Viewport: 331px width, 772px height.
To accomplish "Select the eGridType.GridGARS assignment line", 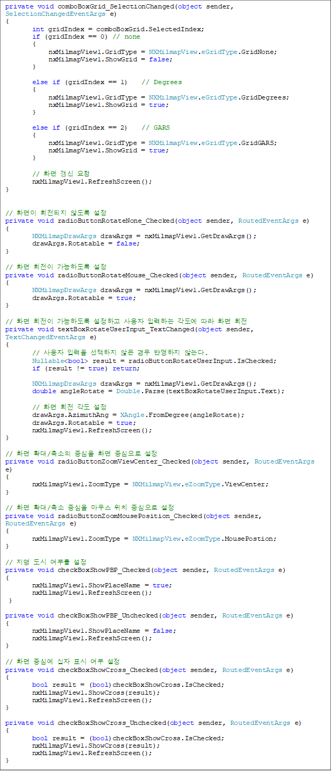I will (x=163, y=143).
